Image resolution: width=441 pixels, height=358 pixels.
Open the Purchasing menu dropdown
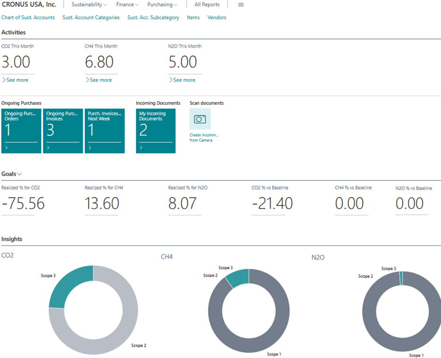162,5
